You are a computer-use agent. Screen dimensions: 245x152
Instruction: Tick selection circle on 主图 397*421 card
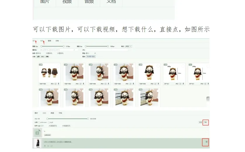point(183,66)
